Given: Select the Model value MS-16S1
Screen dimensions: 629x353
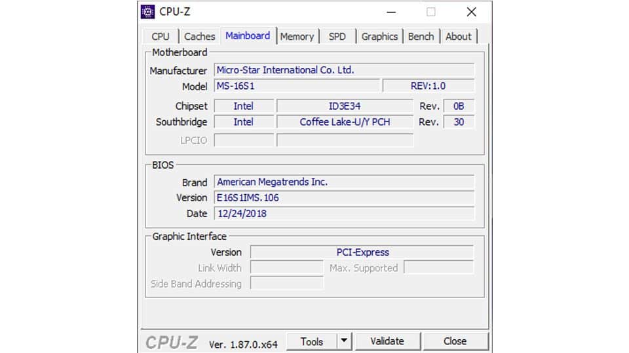Looking at the screenshot, I should (x=297, y=86).
